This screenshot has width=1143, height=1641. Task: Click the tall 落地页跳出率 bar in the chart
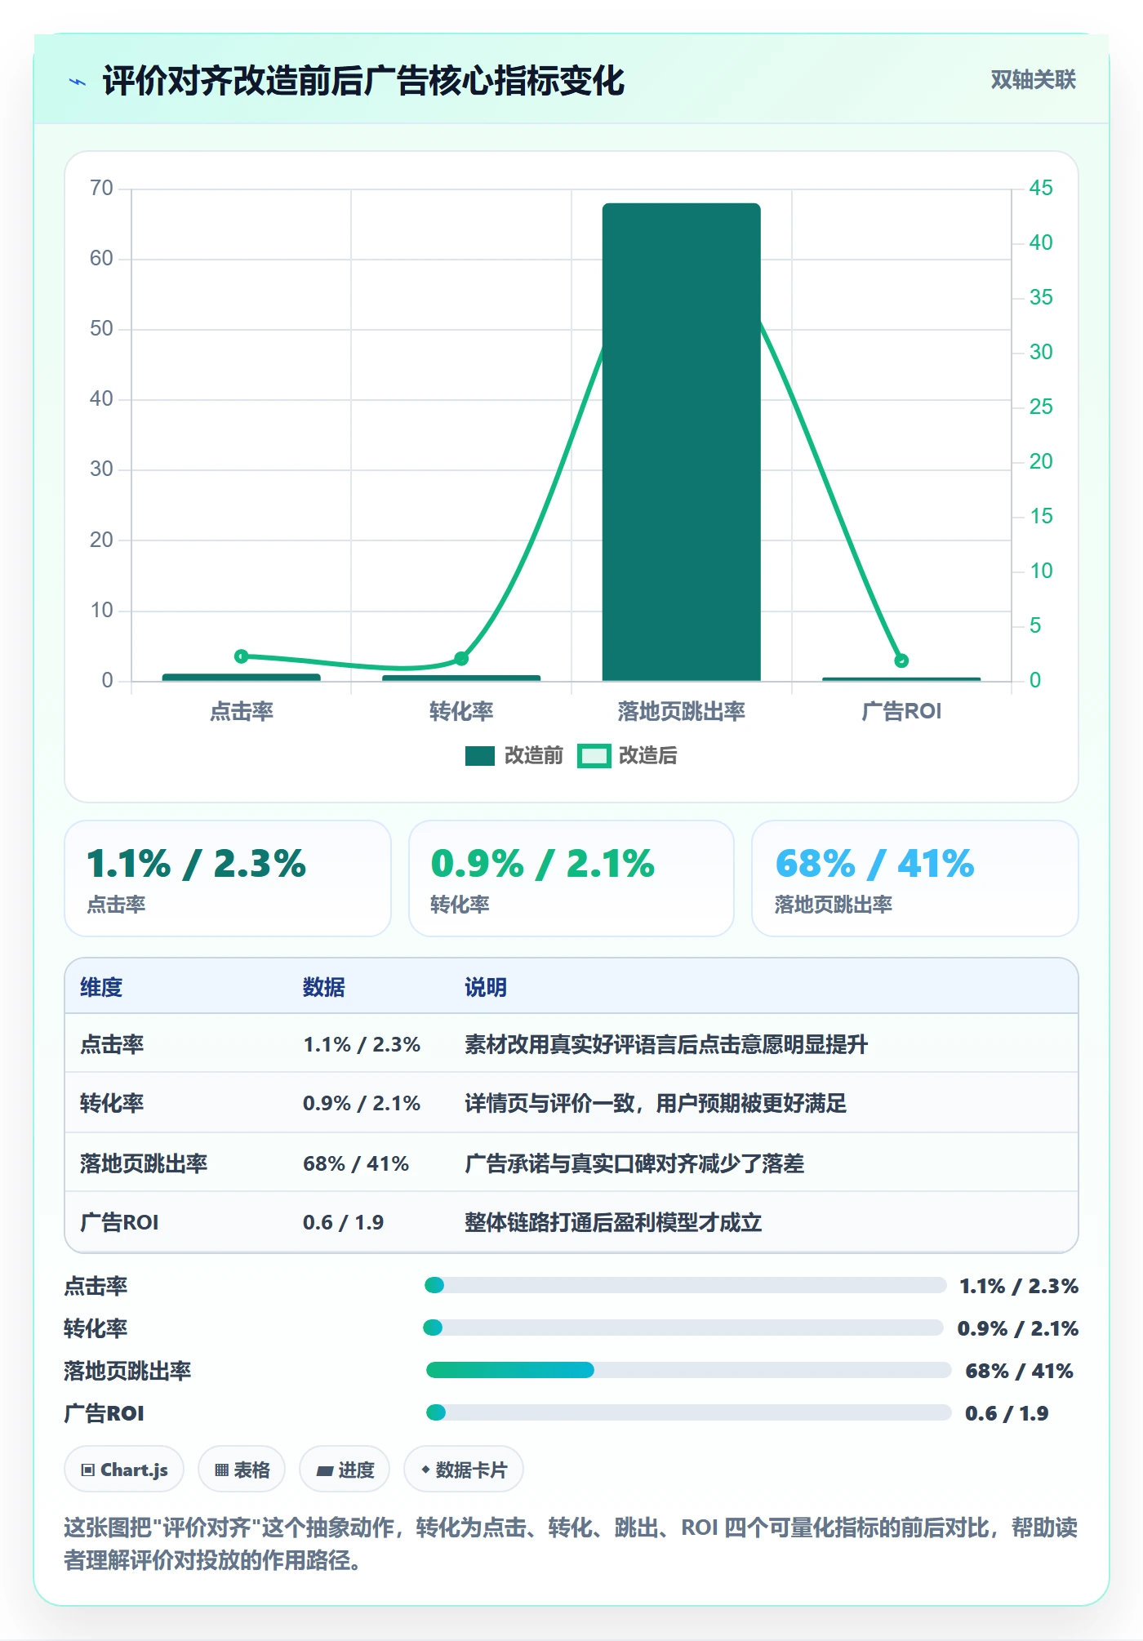point(682,442)
